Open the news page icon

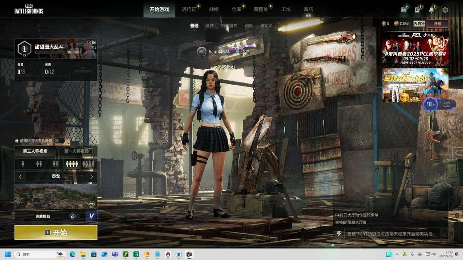(418, 10)
